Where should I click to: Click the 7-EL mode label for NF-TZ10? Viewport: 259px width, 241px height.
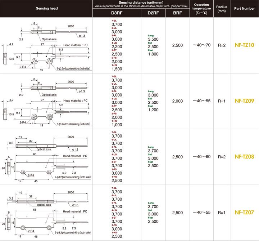[x=114, y=21]
